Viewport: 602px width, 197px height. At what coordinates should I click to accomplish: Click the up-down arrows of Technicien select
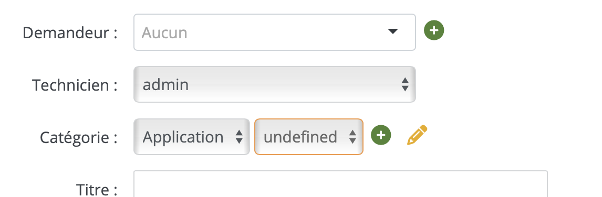click(404, 84)
